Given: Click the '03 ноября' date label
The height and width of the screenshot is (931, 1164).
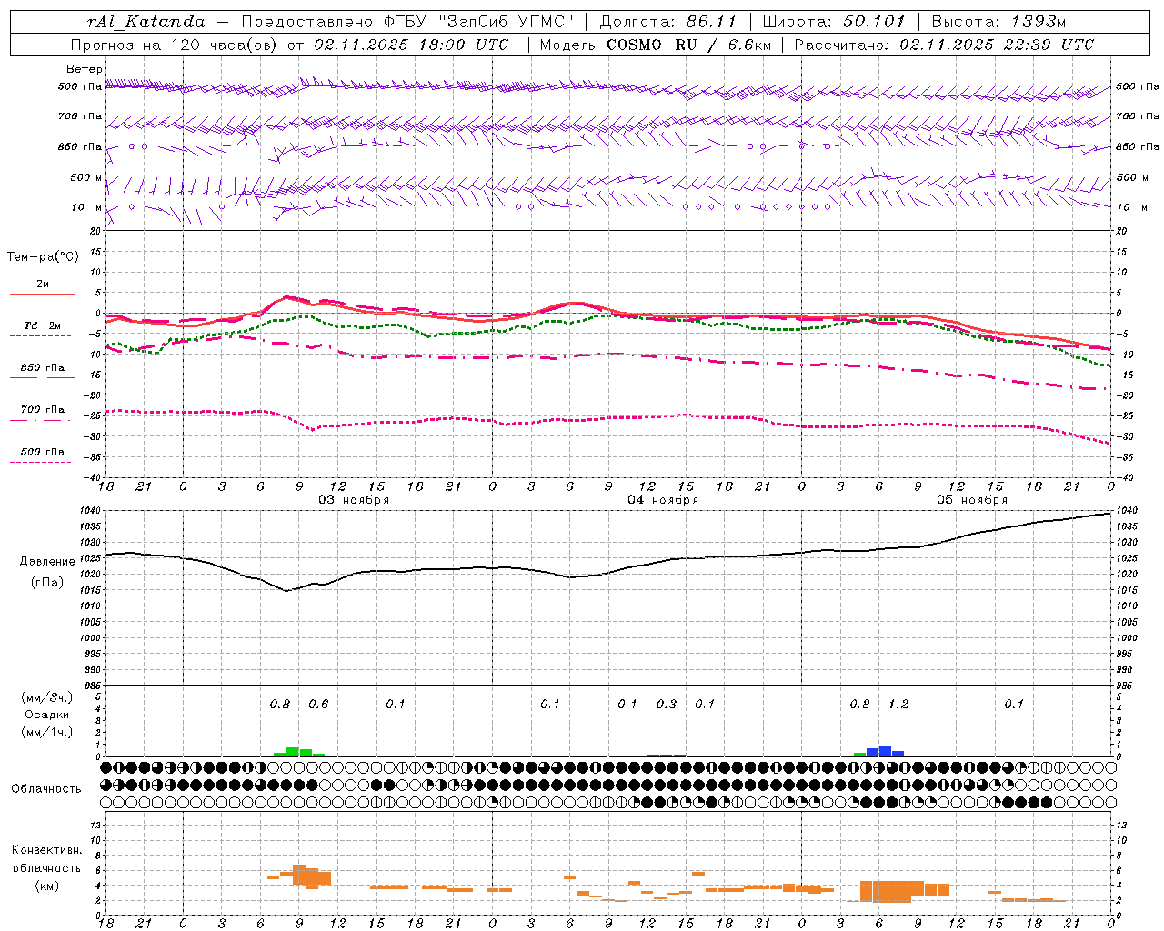Looking at the screenshot, I should [x=354, y=500].
